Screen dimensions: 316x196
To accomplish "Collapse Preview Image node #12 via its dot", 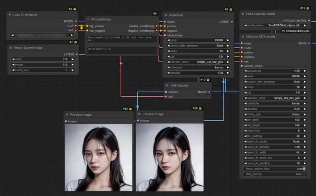I will click(x=67, y=114).
